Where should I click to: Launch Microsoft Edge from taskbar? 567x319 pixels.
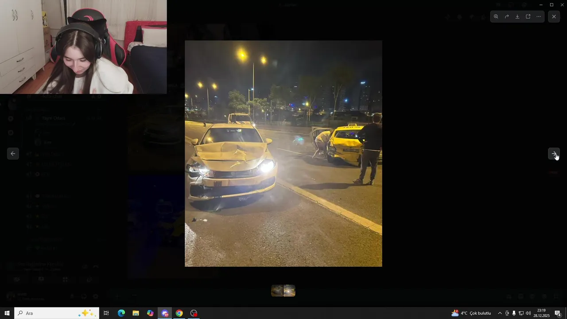[x=121, y=313]
